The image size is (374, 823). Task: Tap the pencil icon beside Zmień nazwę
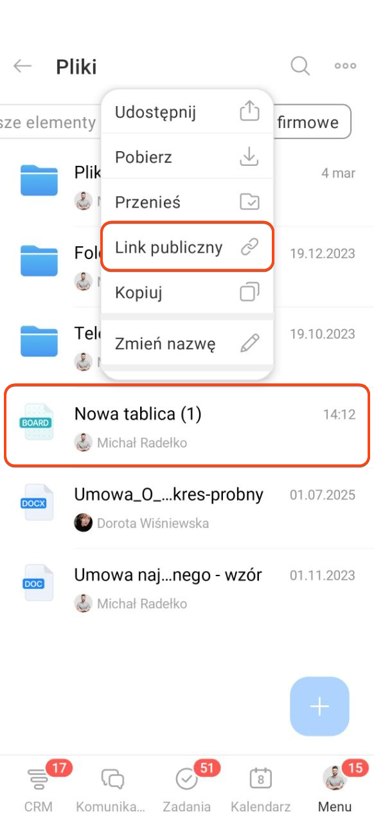[249, 343]
